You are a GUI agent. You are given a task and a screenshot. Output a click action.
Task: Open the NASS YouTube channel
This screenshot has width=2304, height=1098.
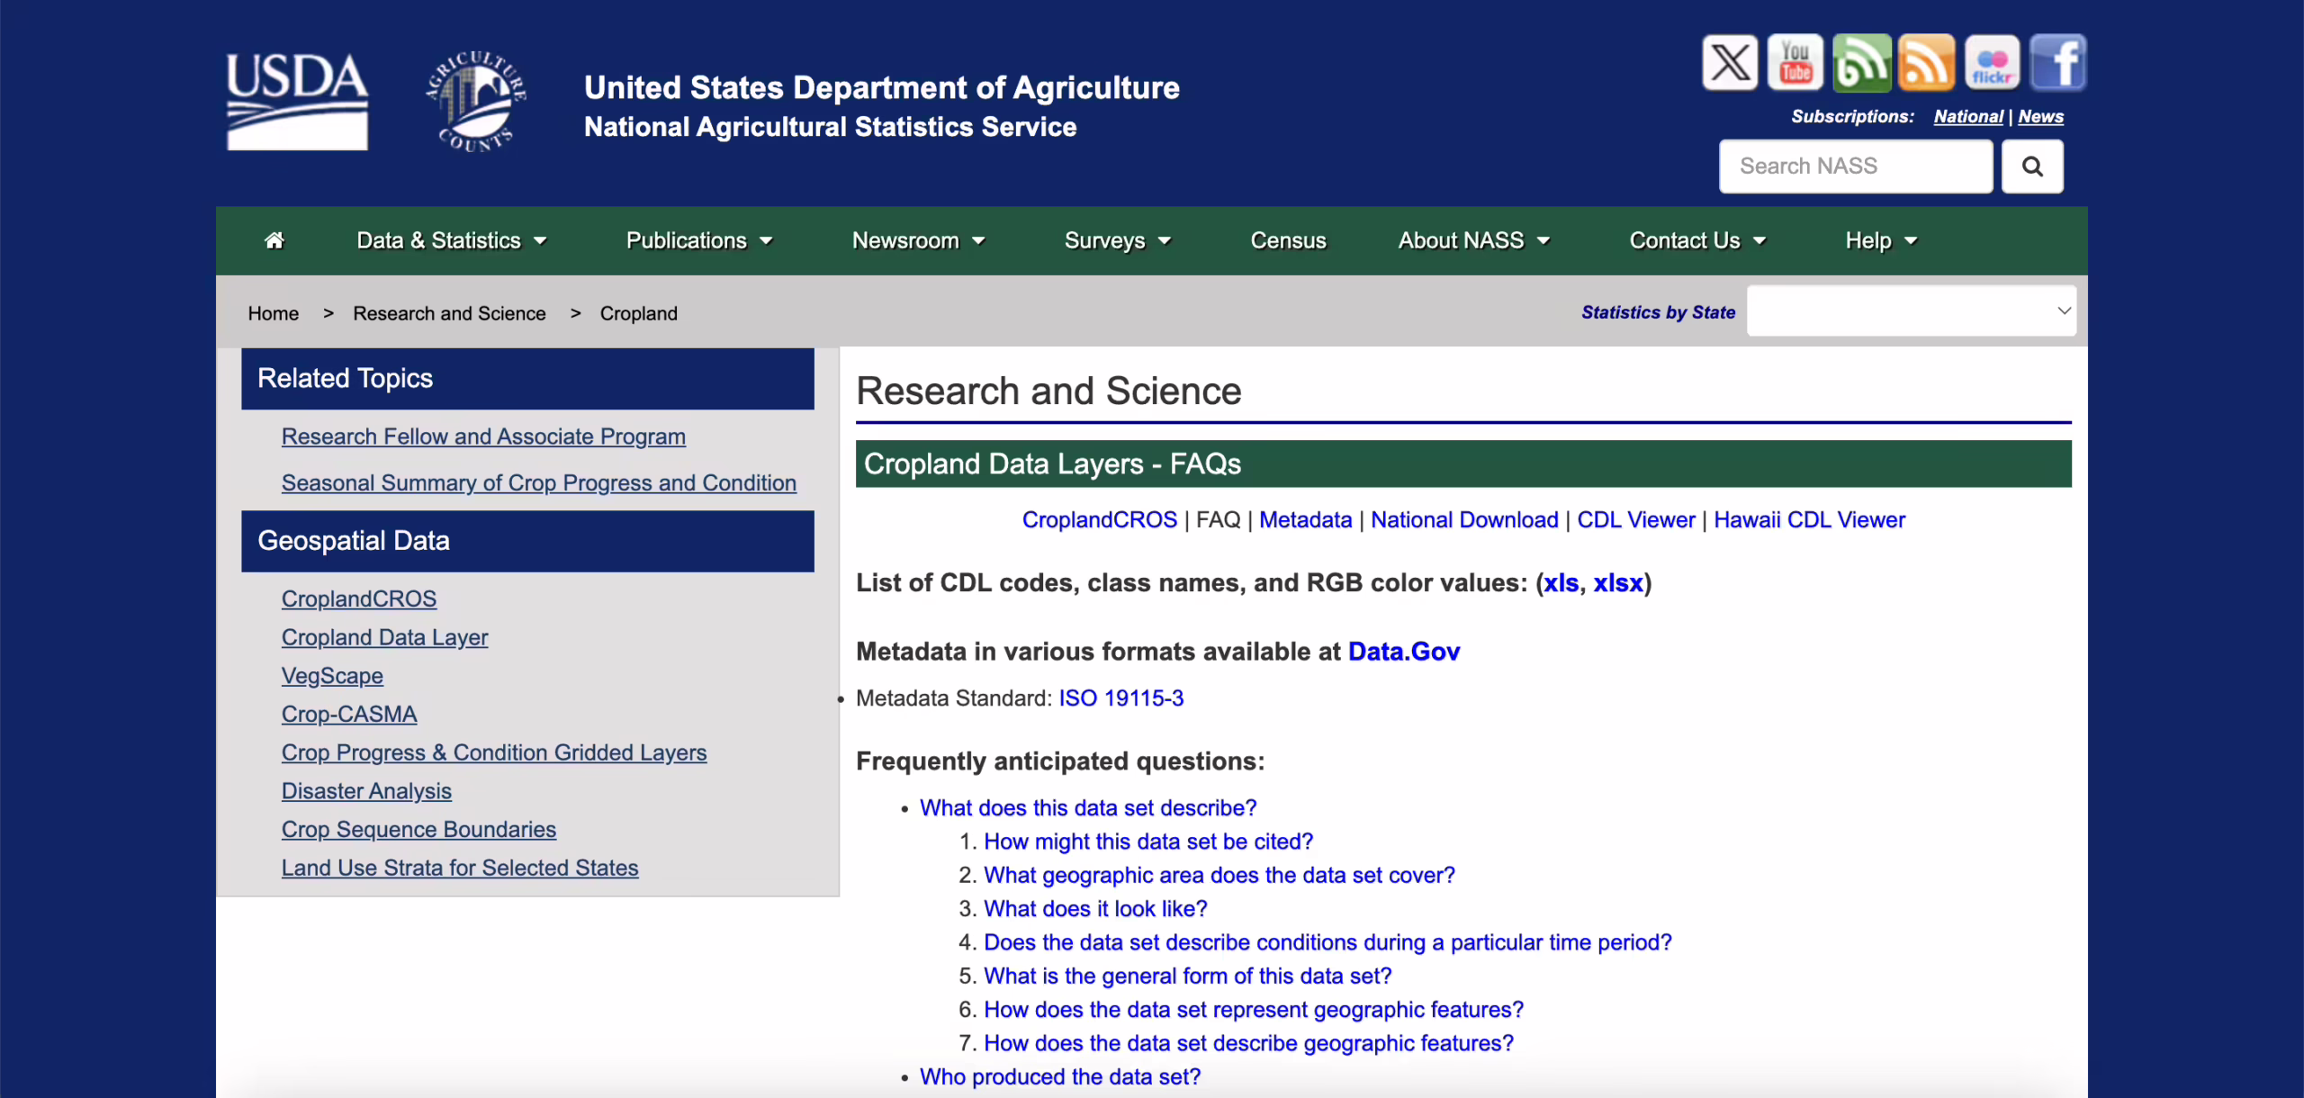[x=1794, y=61]
